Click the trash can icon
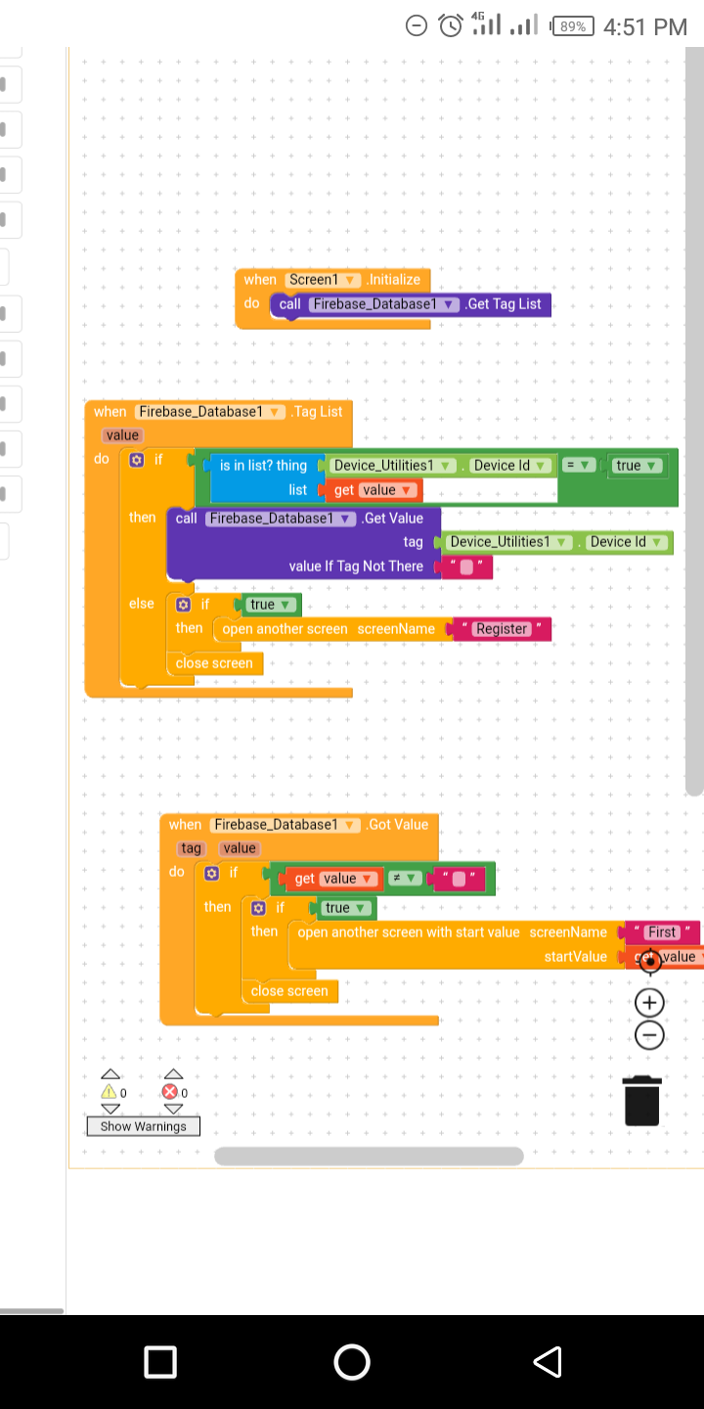Image resolution: width=704 pixels, height=1409 pixels. (x=641, y=1100)
